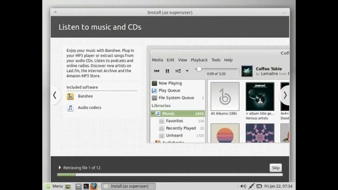
Task: Select the Recently Played playlist
Action: pos(178,128)
